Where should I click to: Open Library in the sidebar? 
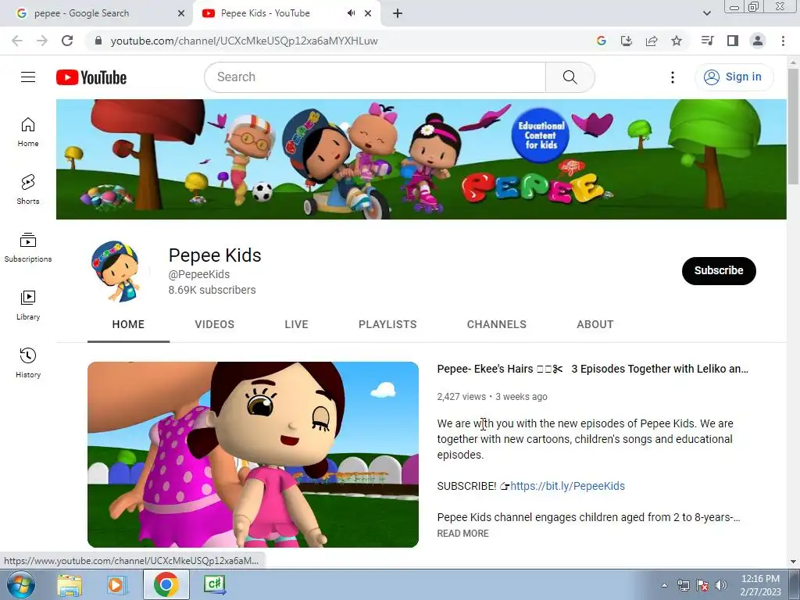28,305
